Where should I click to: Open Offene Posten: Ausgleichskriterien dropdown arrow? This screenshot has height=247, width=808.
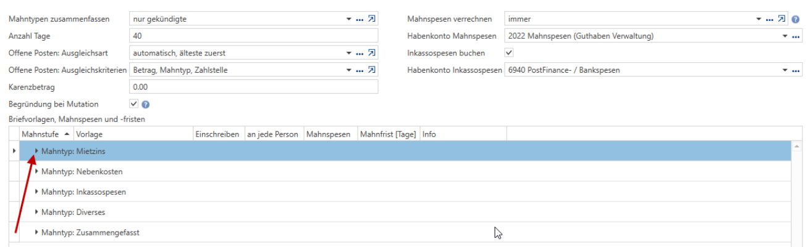click(349, 71)
